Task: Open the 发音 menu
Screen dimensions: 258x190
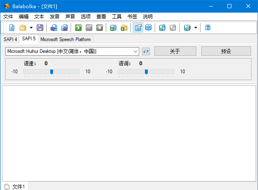Action: (54, 17)
